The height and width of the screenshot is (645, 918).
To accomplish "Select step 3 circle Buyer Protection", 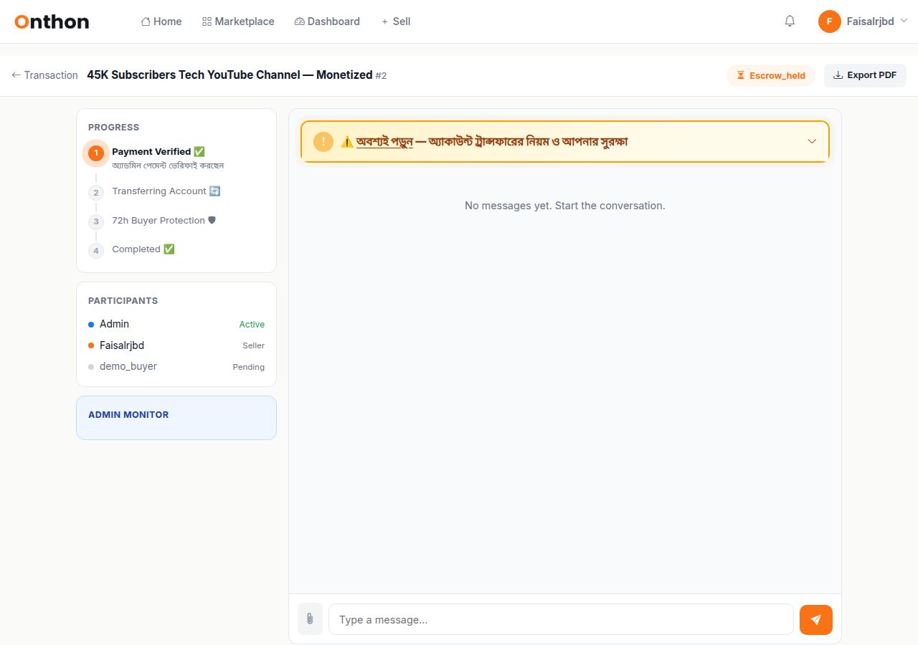I will click(96, 221).
